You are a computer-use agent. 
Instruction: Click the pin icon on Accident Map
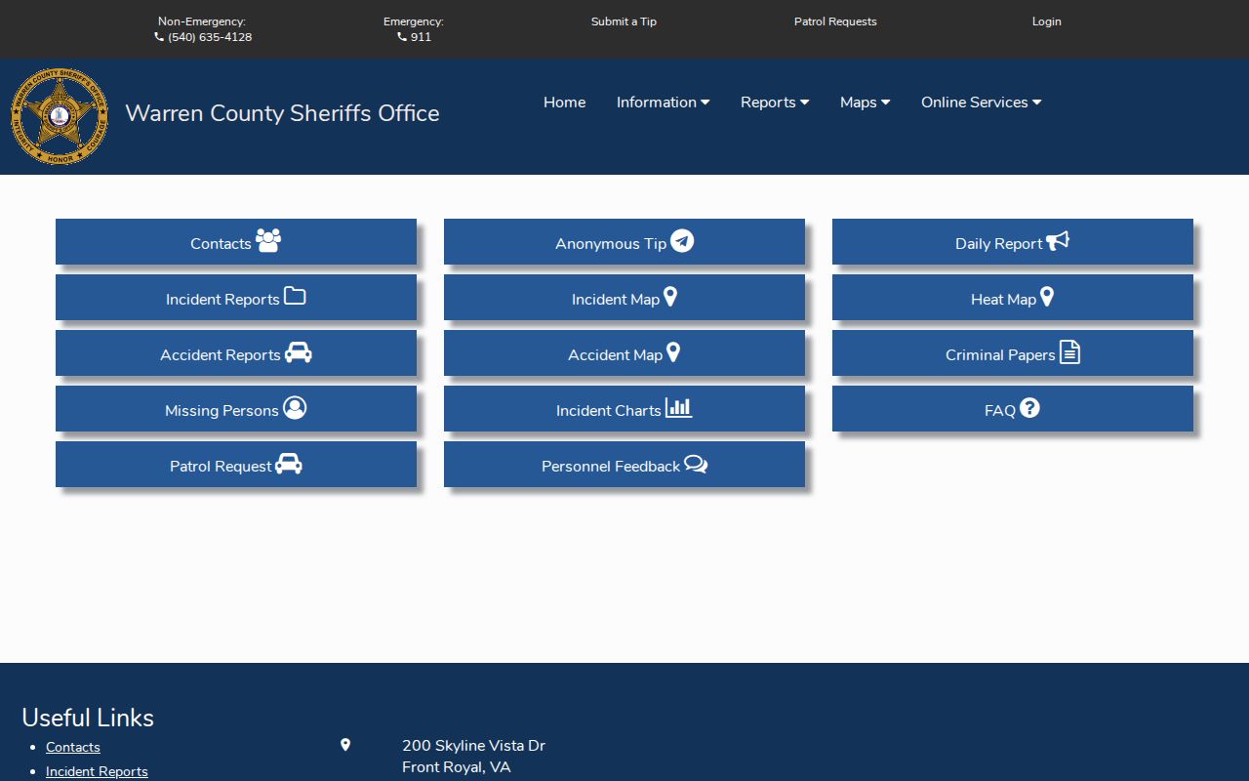[x=673, y=352]
